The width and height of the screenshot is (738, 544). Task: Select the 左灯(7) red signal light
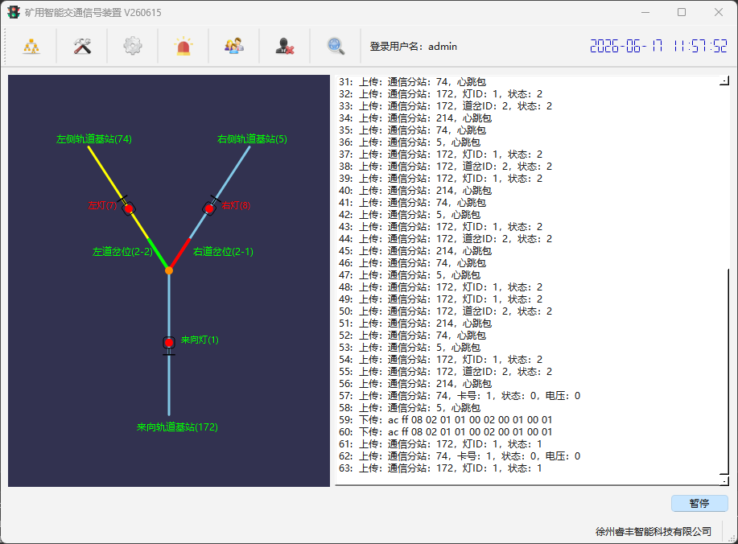(x=129, y=208)
